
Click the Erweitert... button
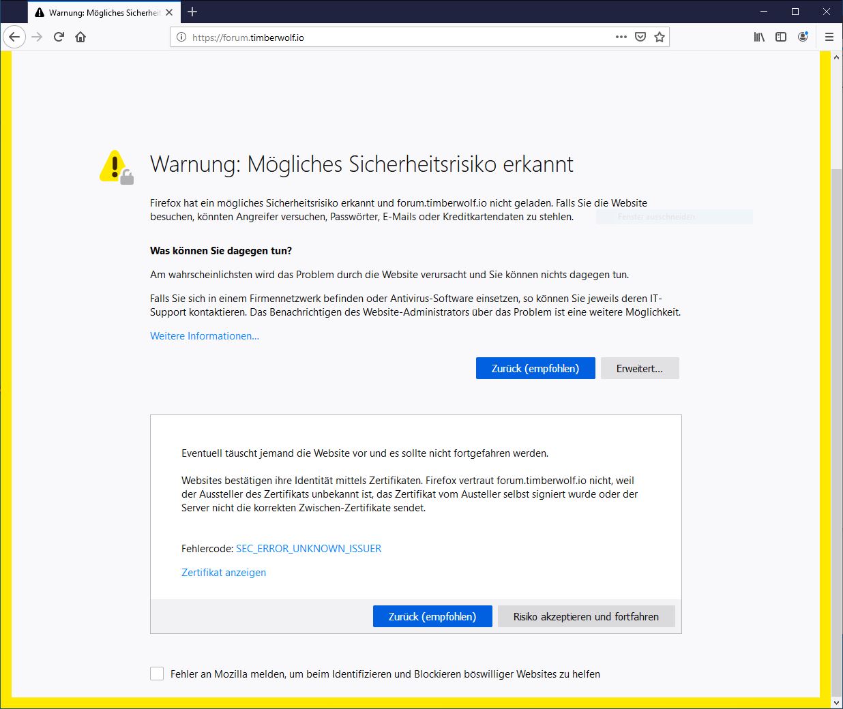640,368
